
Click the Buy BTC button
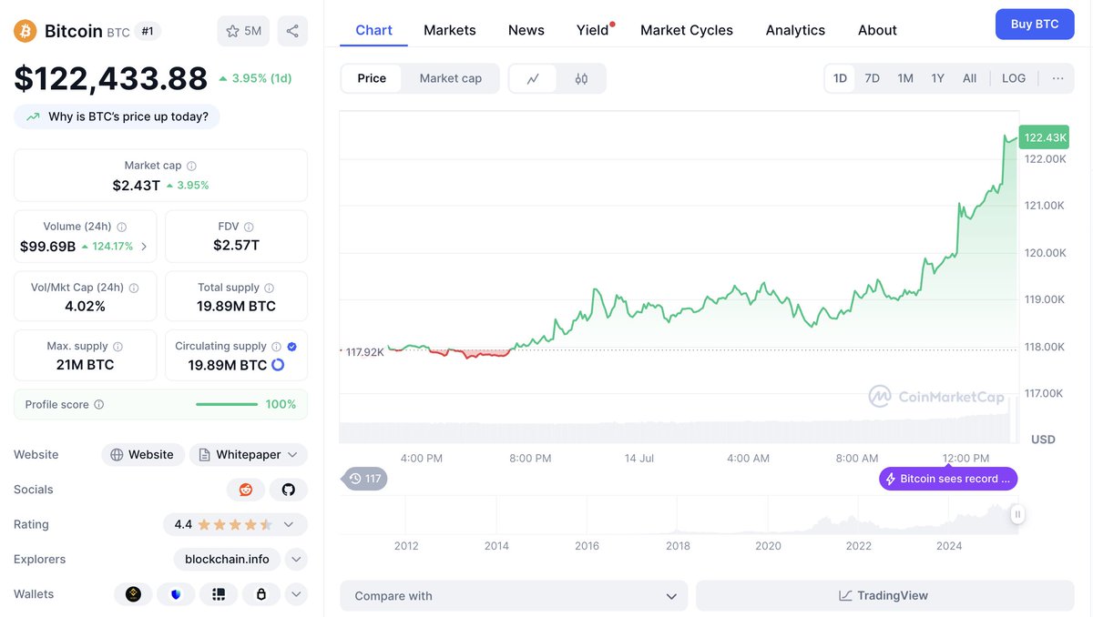1035,25
